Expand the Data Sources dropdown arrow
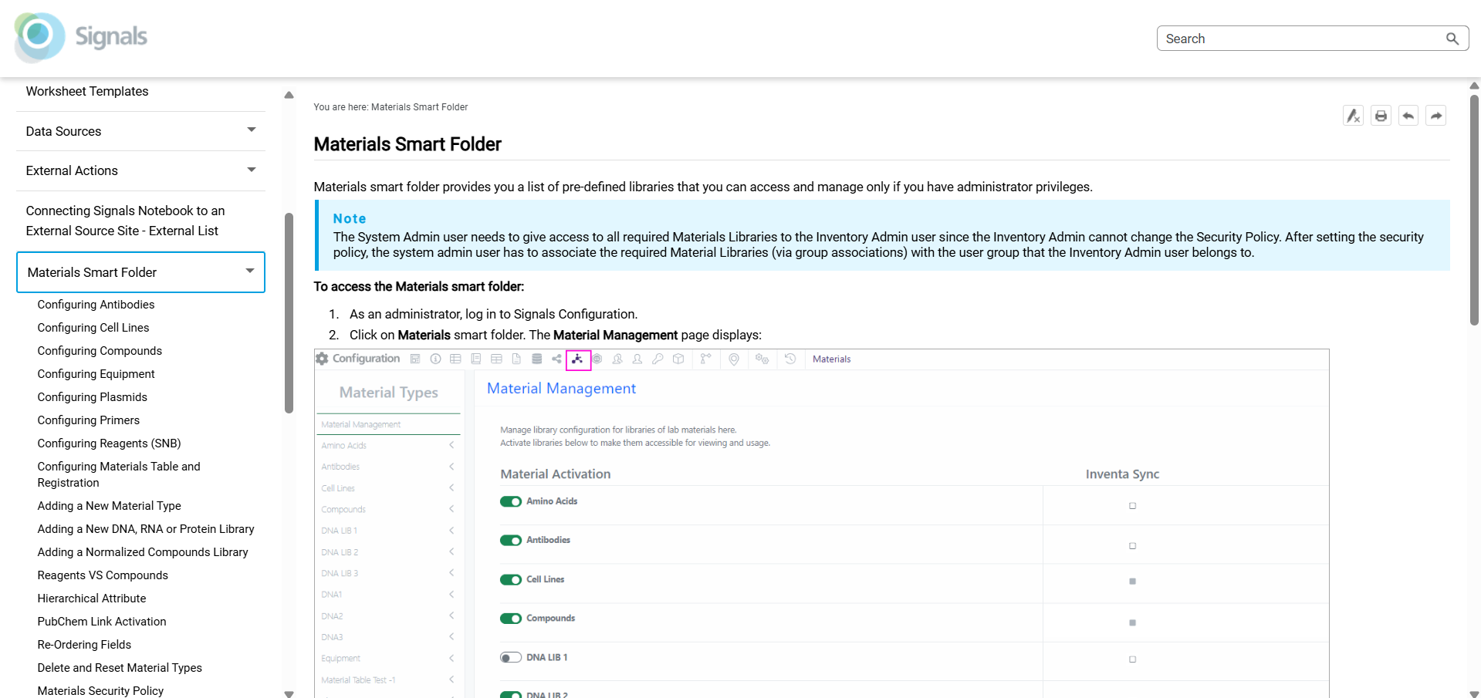This screenshot has width=1481, height=698. [251, 130]
